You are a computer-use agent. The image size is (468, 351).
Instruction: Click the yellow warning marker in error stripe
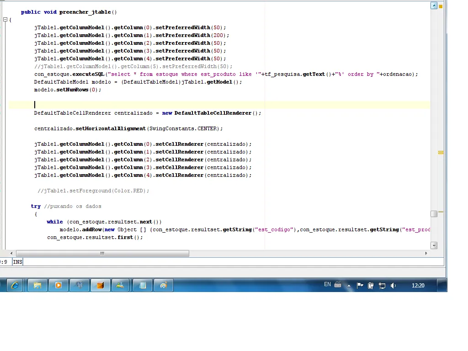coord(441,153)
